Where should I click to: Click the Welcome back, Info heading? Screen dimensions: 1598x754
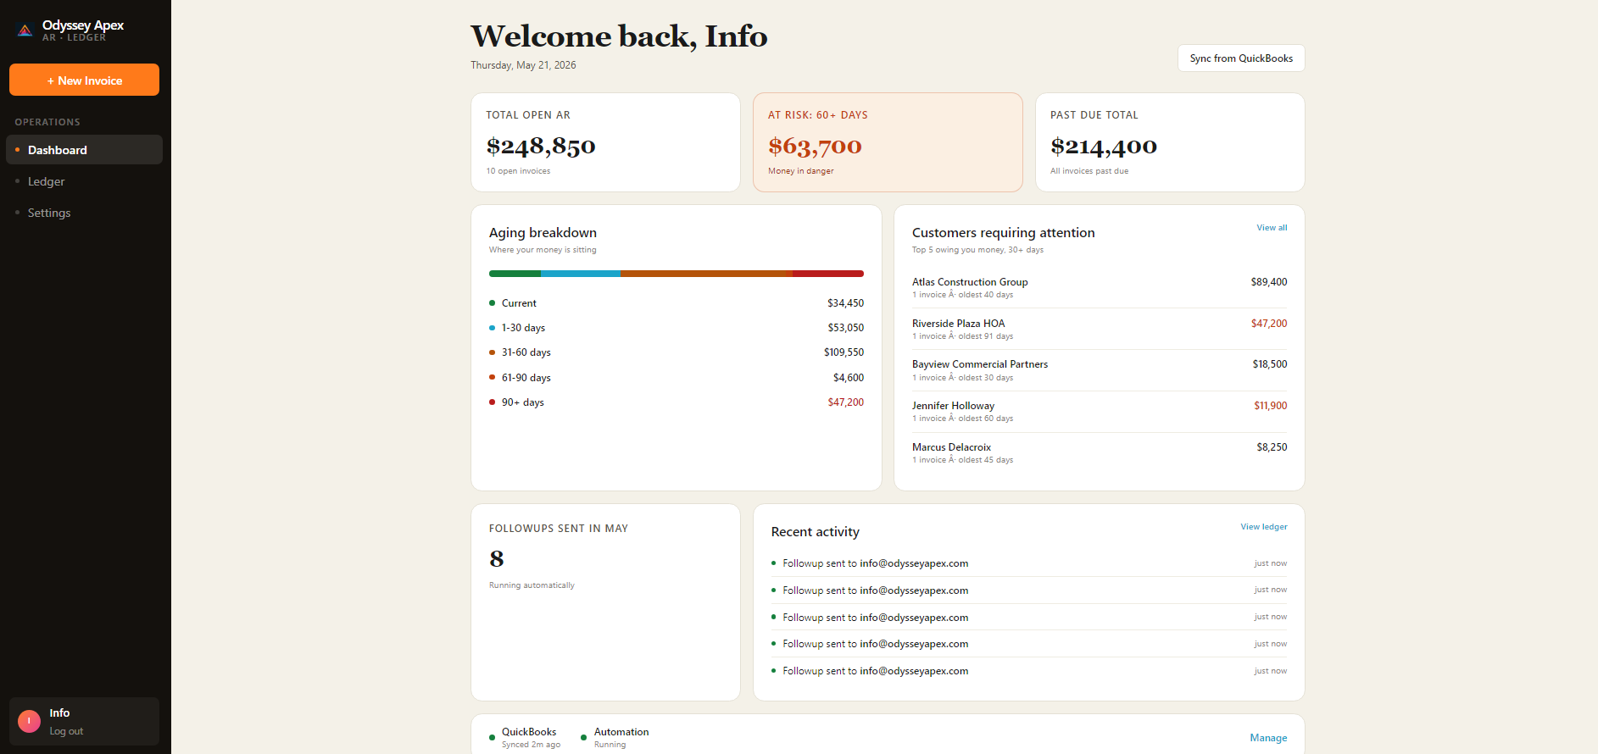point(619,36)
